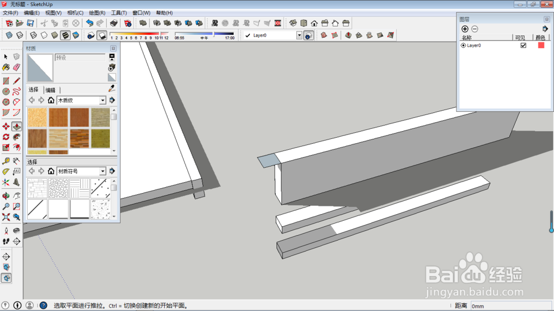Open details arrow next to 材质符号

point(112,171)
